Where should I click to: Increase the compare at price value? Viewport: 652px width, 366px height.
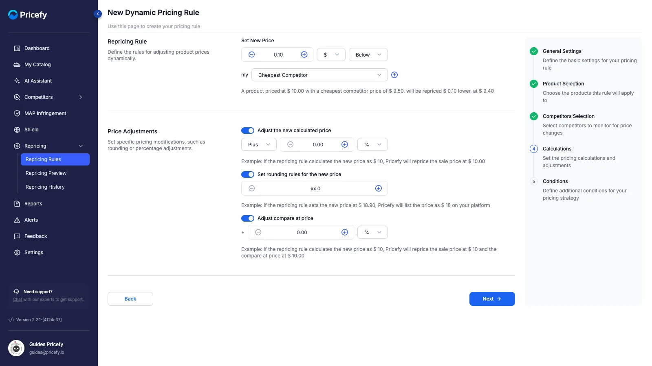[x=345, y=232]
